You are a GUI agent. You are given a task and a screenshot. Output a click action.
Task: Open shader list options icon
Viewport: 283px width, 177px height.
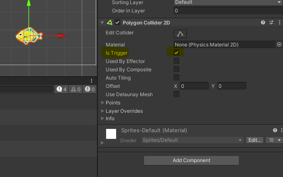tap(271, 140)
